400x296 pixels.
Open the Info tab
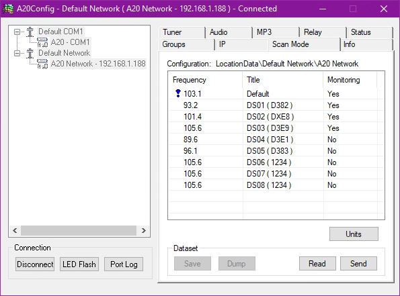click(366, 44)
